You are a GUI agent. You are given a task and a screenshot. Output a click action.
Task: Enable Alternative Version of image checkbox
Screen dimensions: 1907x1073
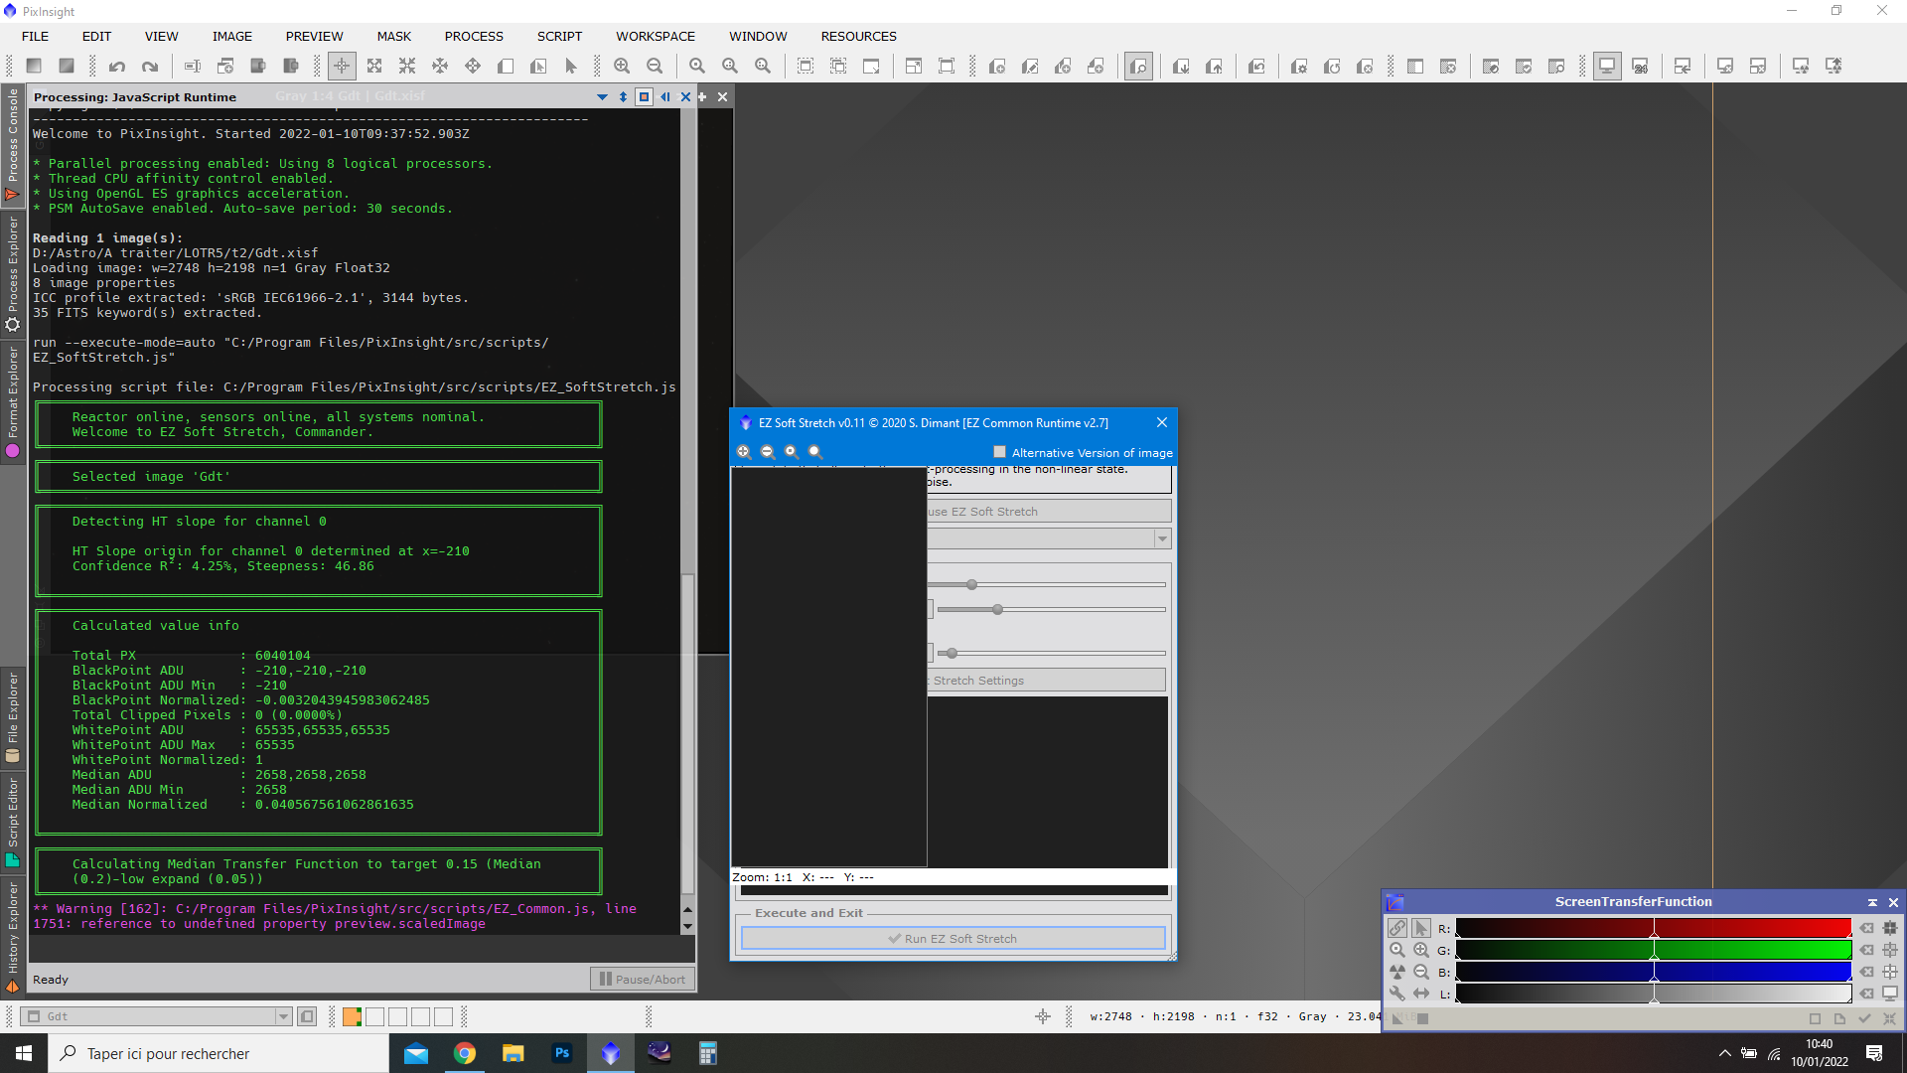coord(999,452)
